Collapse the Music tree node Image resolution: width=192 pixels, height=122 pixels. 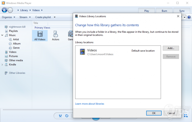click(x=2, y=35)
